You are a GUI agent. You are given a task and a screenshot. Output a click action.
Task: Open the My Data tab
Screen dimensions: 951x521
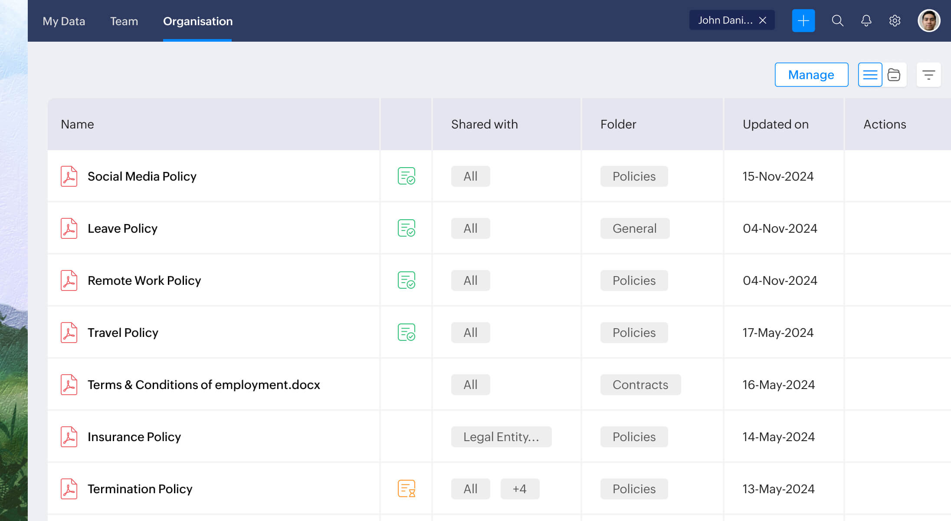point(64,21)
